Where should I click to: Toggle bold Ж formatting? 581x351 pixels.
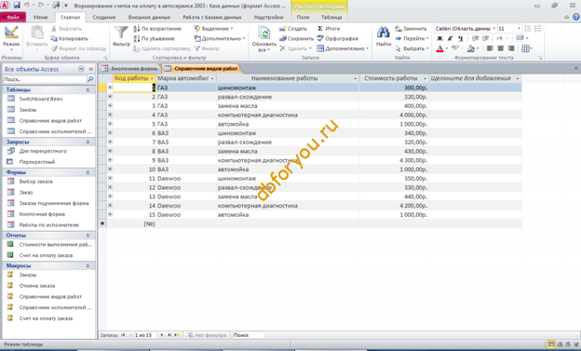tap(439, 38)
